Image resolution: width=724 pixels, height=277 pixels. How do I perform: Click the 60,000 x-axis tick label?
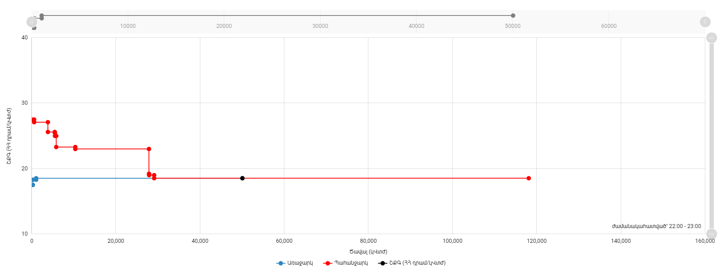point(284,241)
